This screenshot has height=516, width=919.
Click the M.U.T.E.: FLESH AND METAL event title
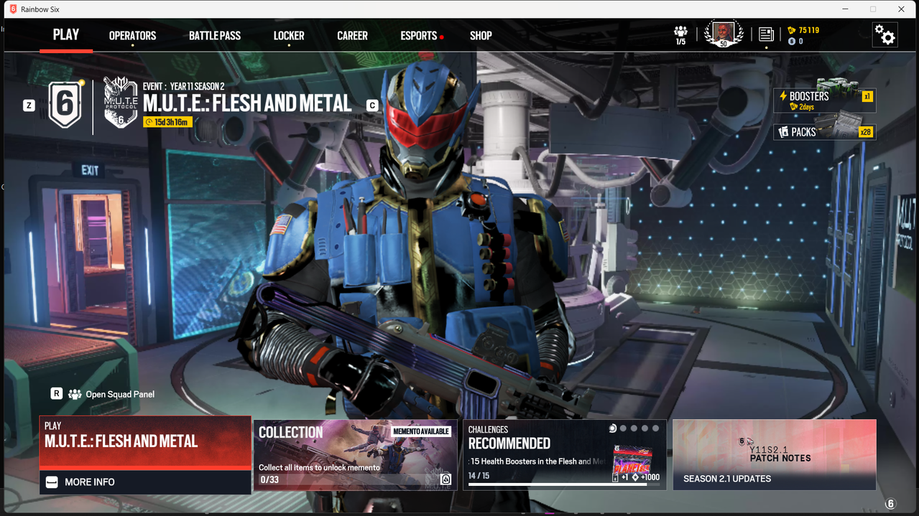pyautogui.click(x=247, y=103)
